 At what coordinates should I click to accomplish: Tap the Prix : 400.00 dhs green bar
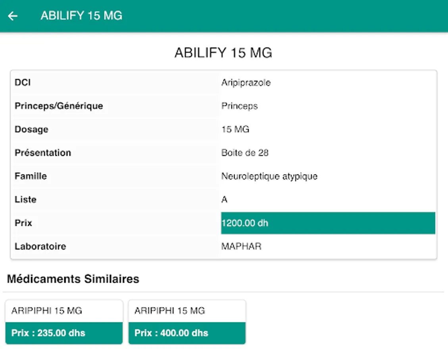coord(187,333)
